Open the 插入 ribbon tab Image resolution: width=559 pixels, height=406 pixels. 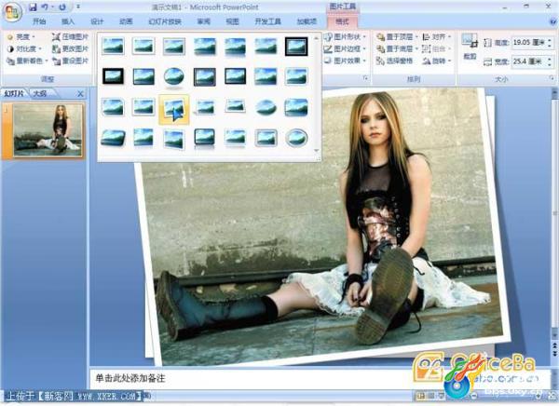click(x=68, y=21)
